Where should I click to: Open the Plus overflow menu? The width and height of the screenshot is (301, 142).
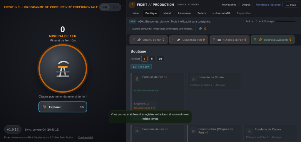point(291,5)
